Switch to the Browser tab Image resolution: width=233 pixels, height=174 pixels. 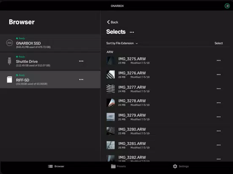coord(56,166)
